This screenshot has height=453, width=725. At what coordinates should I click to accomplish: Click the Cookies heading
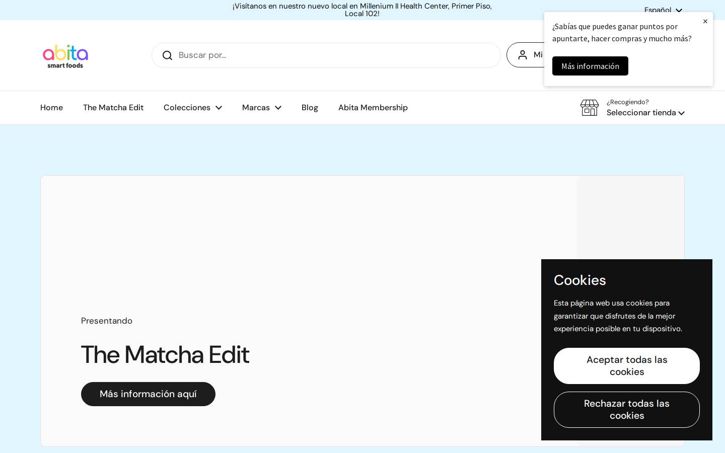coord(580,280)
